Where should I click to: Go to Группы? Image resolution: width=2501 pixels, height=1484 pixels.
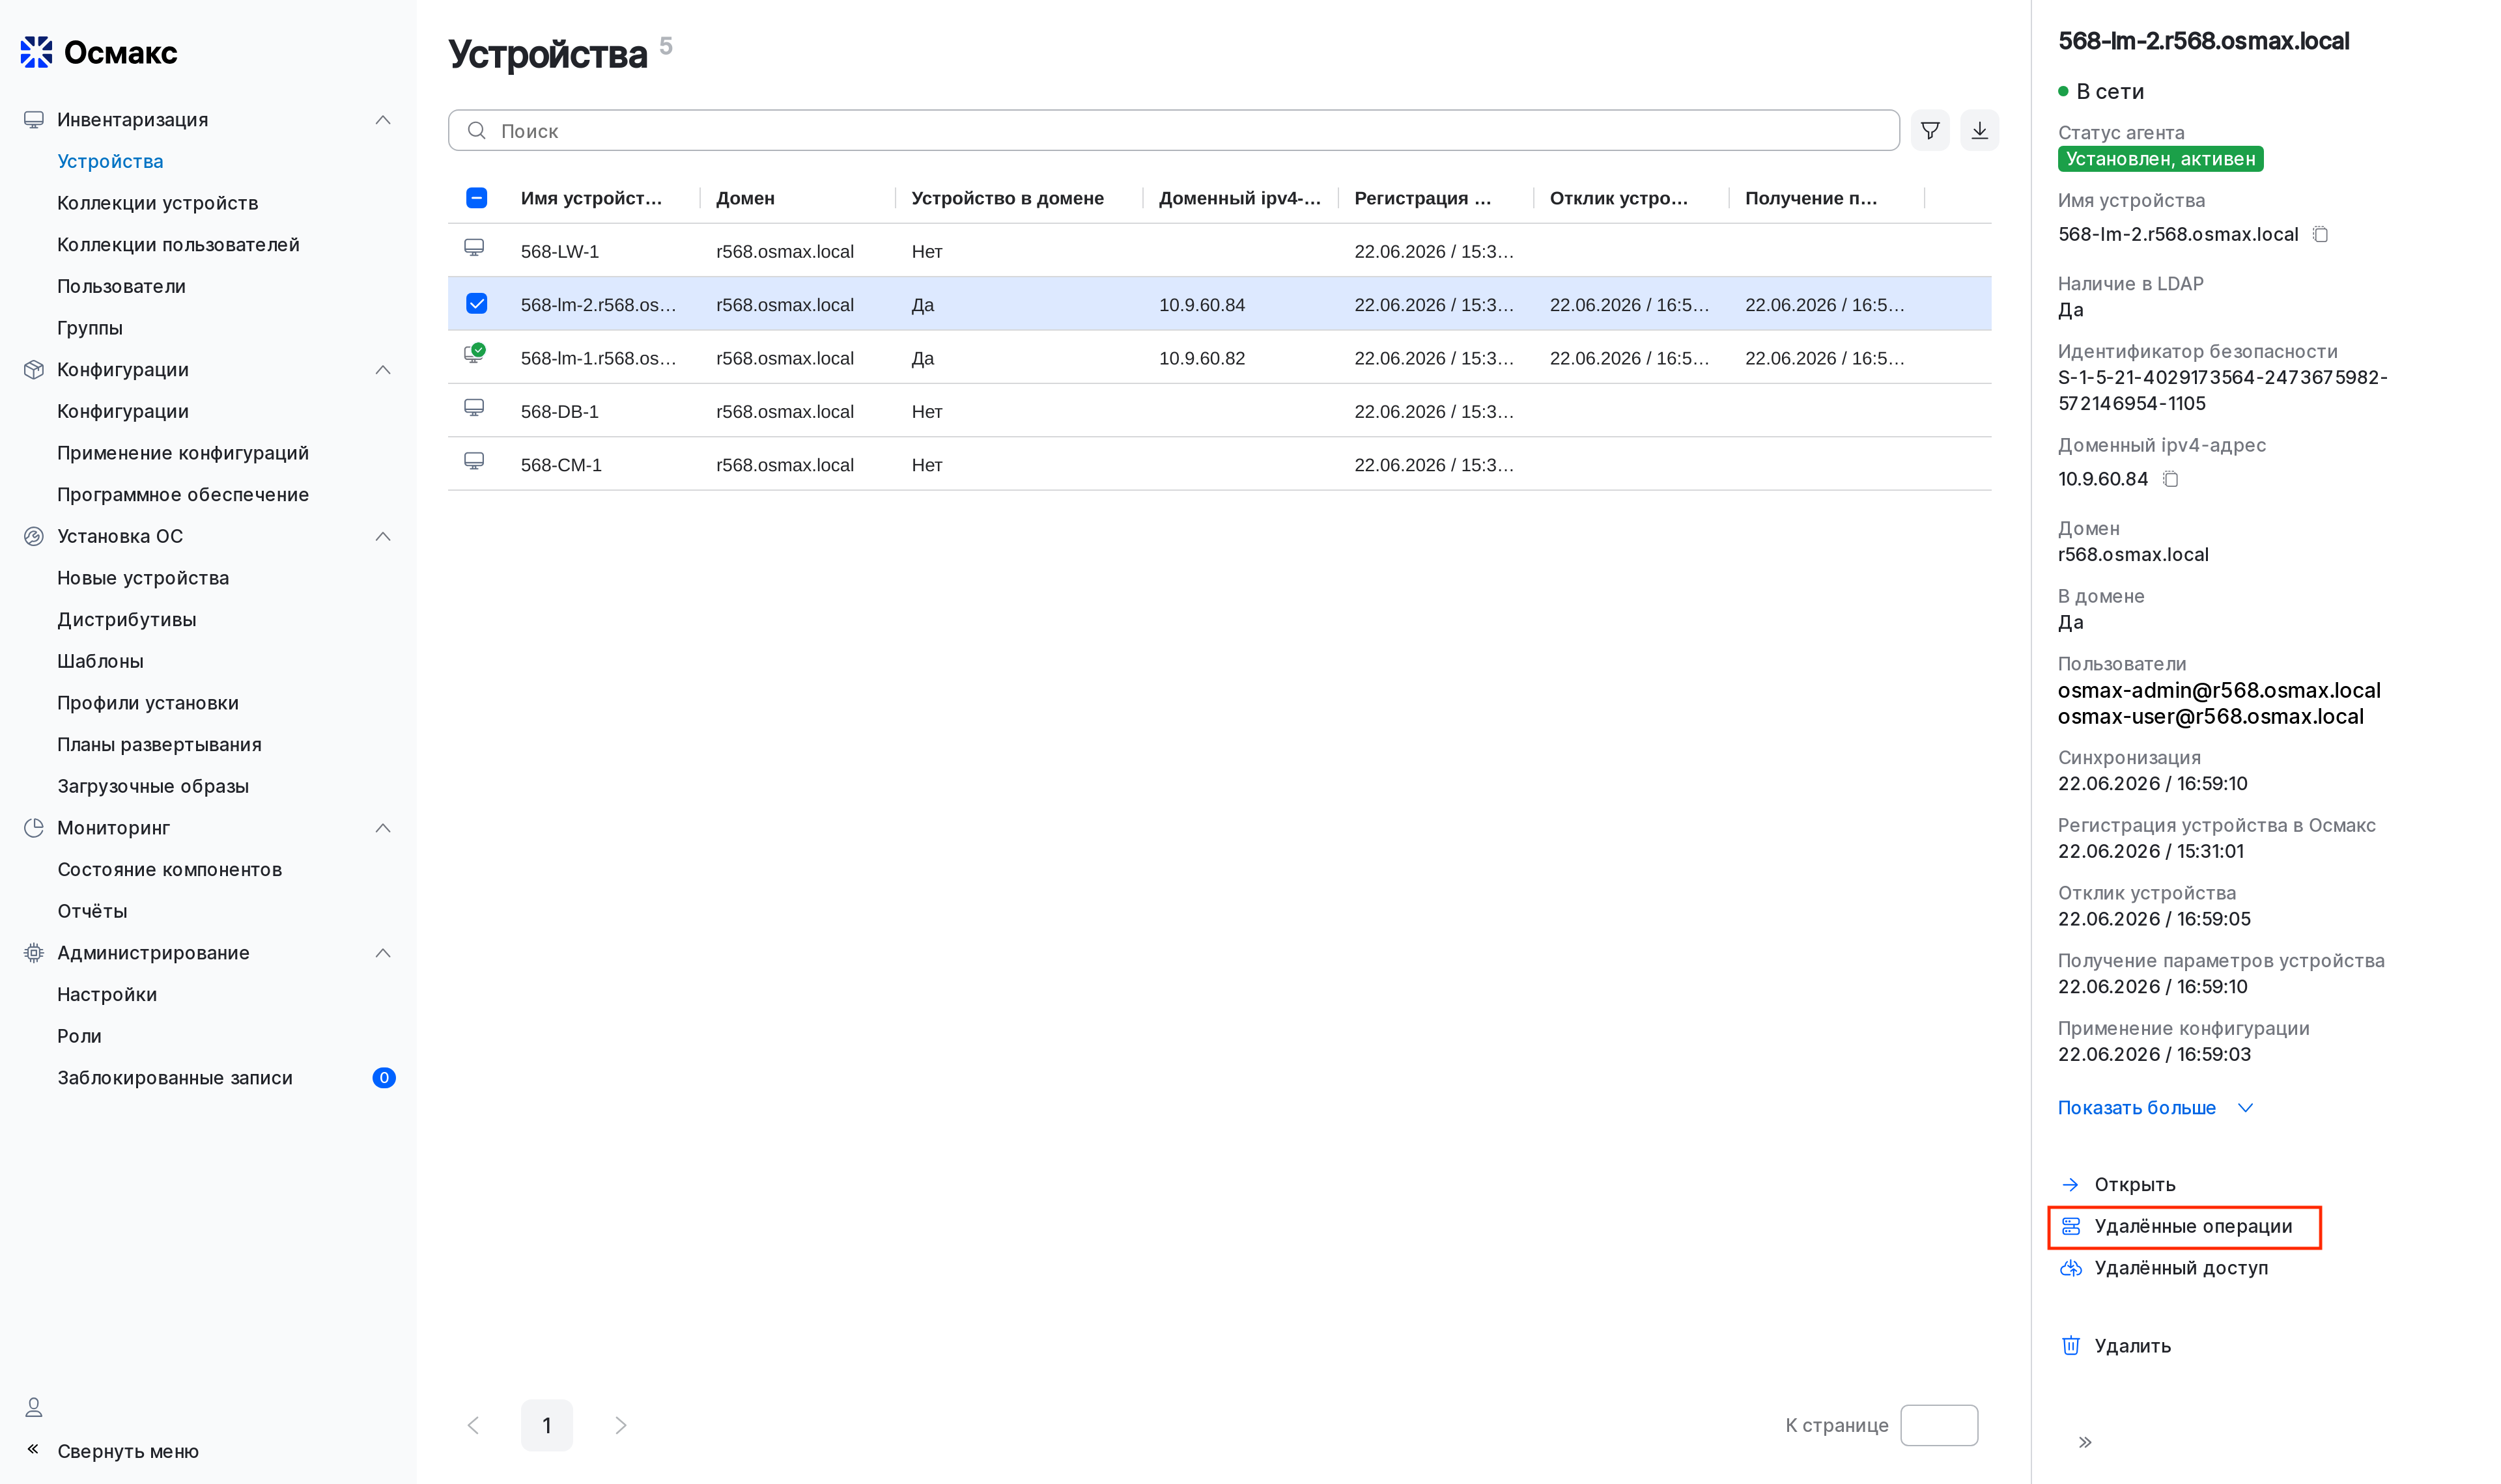pyautogui.click(x=90, y=328)
